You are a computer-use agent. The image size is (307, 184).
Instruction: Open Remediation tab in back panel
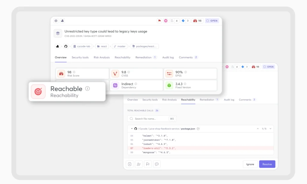click(209, 99)
